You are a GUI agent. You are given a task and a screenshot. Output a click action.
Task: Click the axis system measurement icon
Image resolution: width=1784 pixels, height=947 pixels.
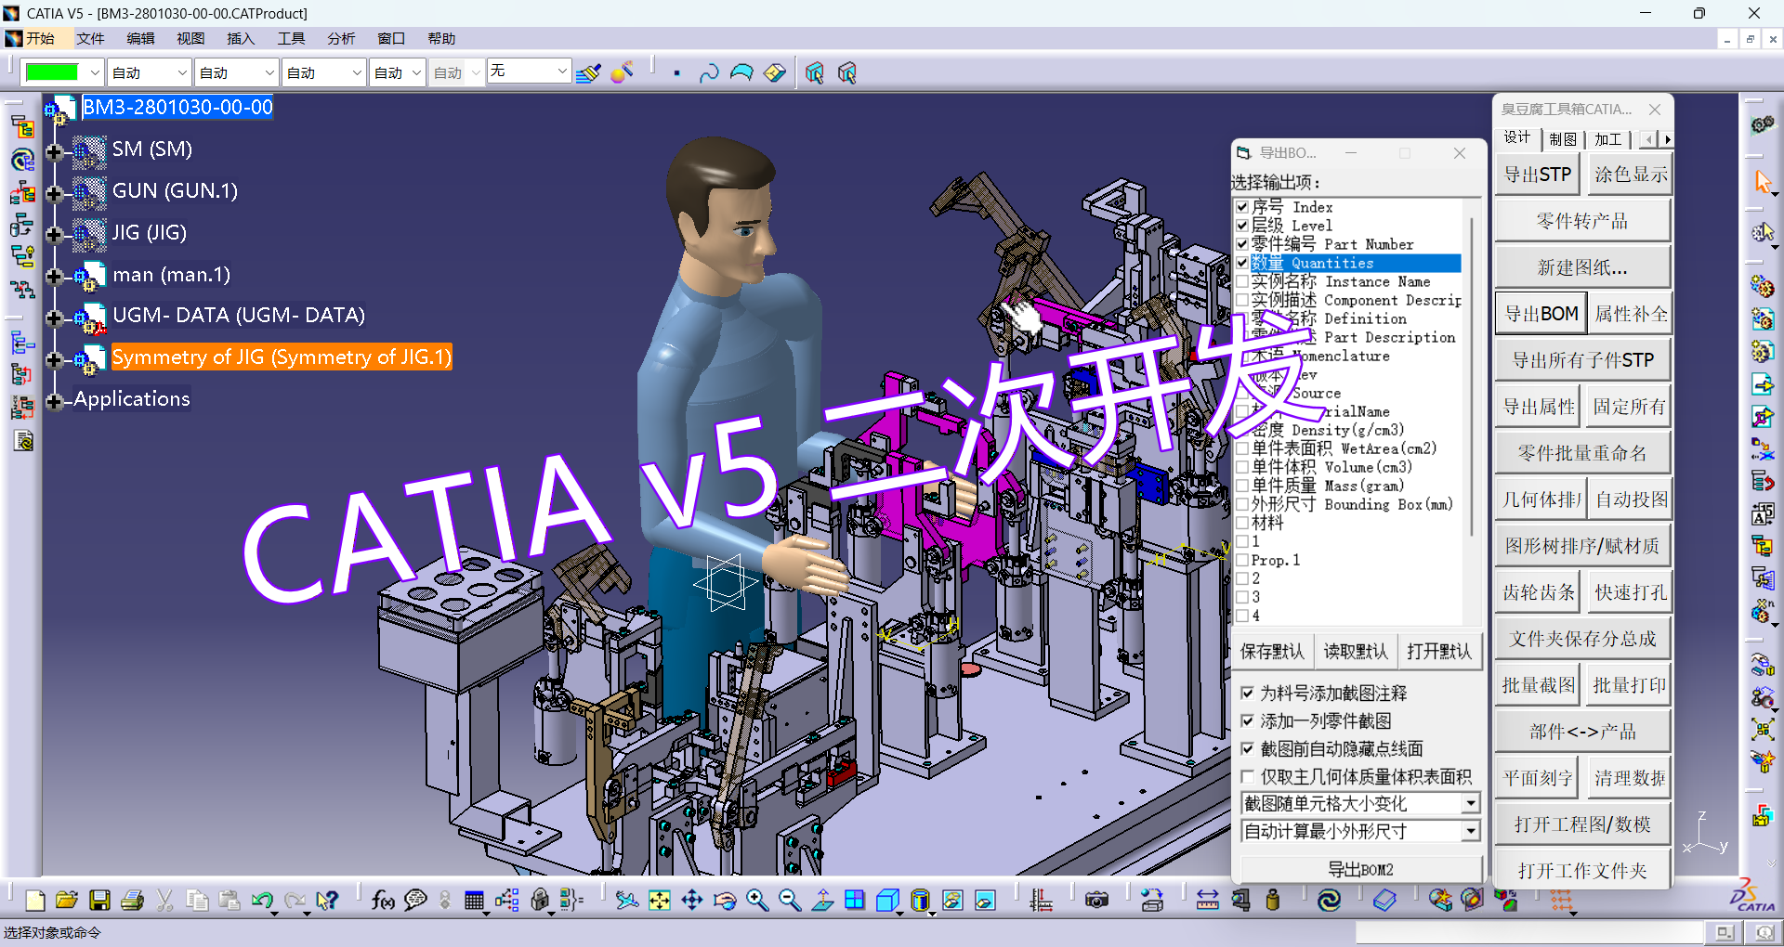coord(1041,900)
